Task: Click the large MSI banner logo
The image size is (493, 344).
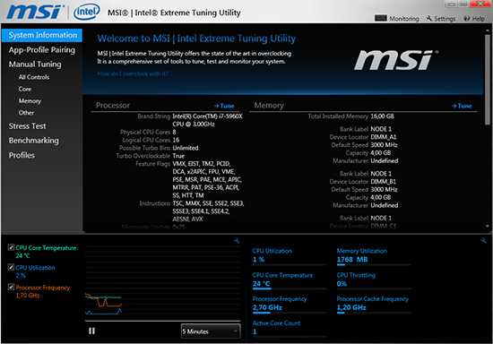Action: (396, 60)
